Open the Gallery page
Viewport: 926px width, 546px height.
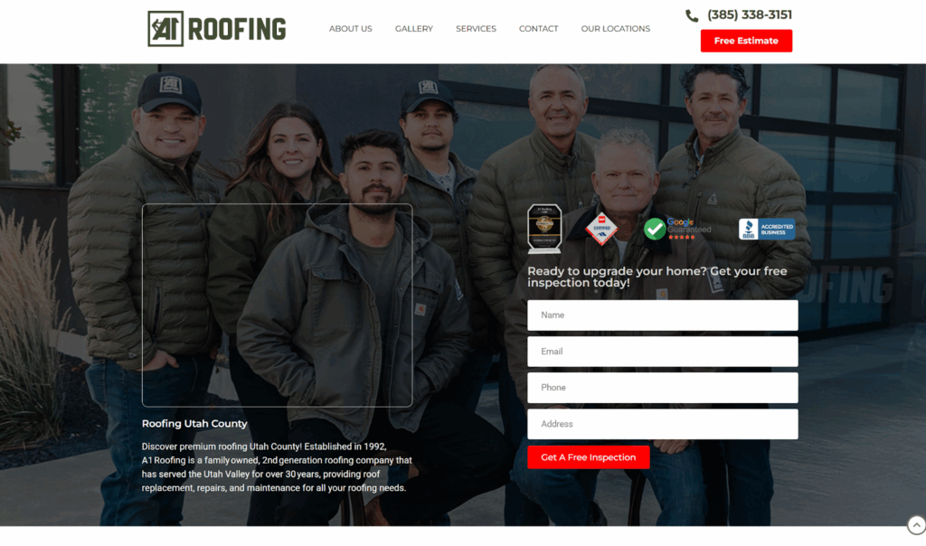coord(414,28)
